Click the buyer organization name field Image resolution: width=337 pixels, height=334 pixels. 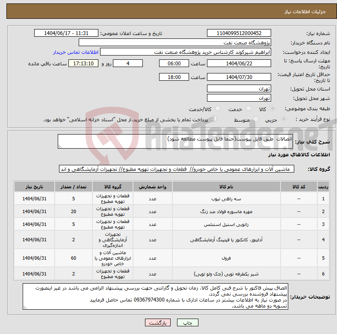coord(175,43)
